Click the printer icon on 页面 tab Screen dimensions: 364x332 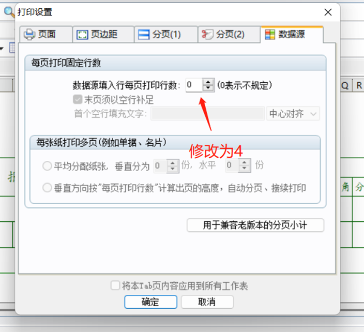[x=29, y=34]
